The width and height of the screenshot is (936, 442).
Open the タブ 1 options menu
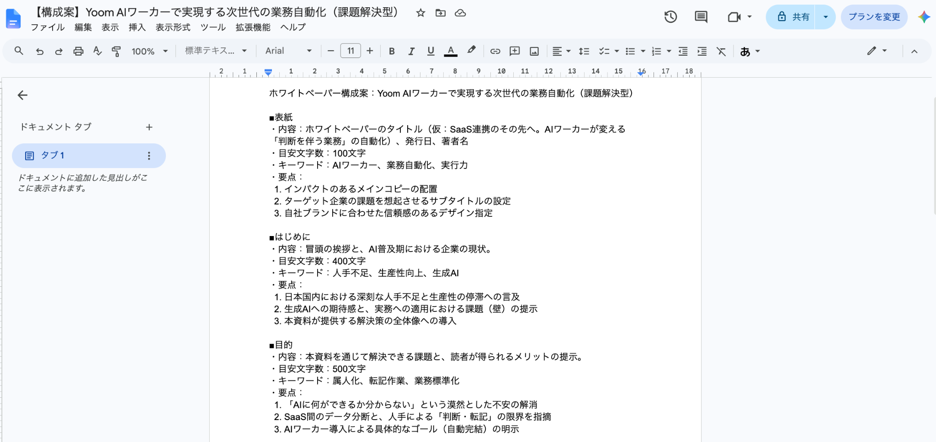(149, 156)
